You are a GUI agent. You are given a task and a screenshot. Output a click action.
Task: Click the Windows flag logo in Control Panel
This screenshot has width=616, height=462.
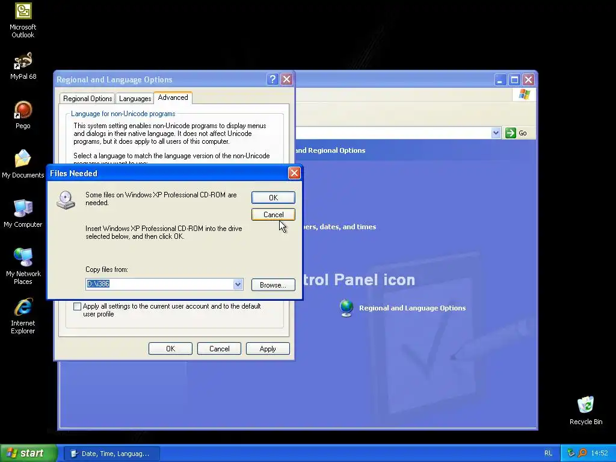coord(524,94)
